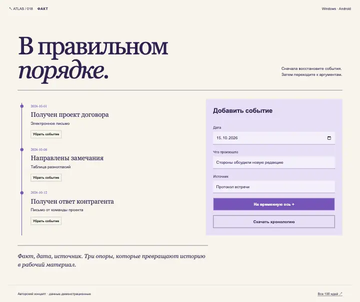
Task: Click the Источник field label
Action: (220, 176)
